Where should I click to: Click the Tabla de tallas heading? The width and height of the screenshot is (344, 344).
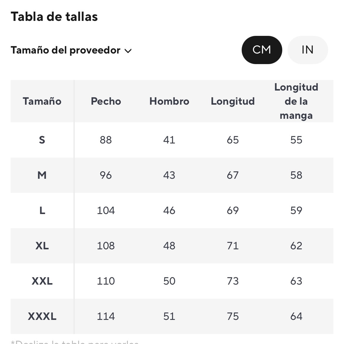(54, 17)
